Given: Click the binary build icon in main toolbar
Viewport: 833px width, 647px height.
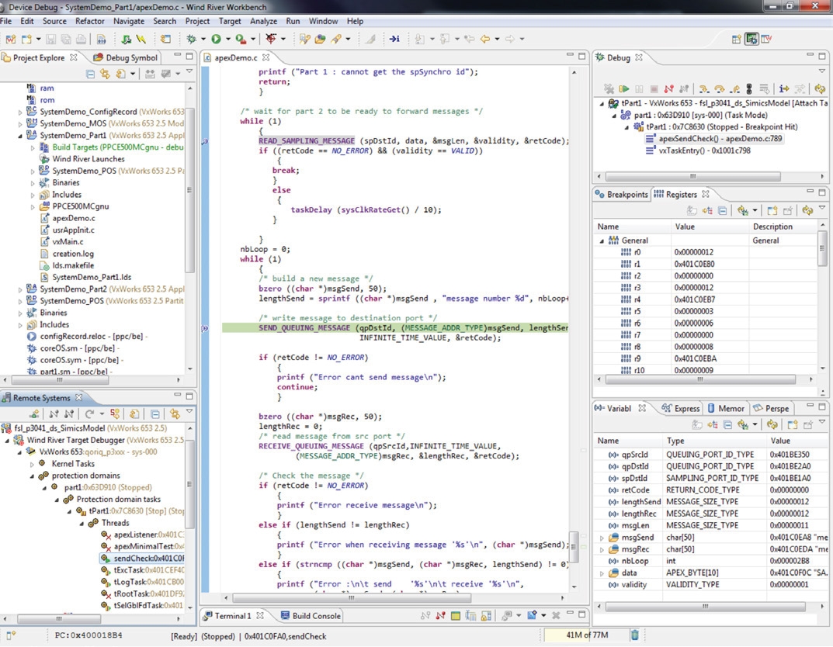Looking at the screenshot, I should tap(102, 39).
